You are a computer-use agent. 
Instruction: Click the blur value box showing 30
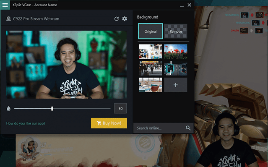pyautogui.click(x=120, y=108)
